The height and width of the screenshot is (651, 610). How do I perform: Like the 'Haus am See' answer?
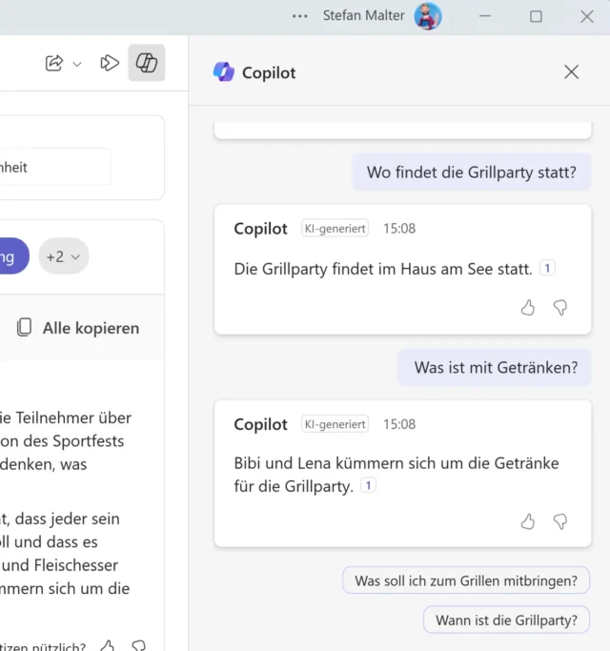coord(528,307)
